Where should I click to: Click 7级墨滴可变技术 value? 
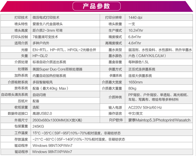tap(45, 37)
